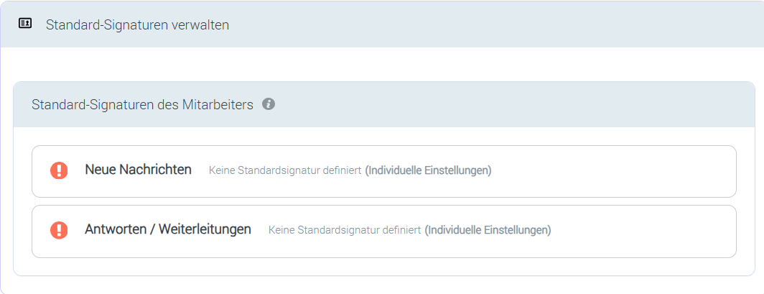Click the signature card icon in the header
764x294 pixels.
[25, 24]
